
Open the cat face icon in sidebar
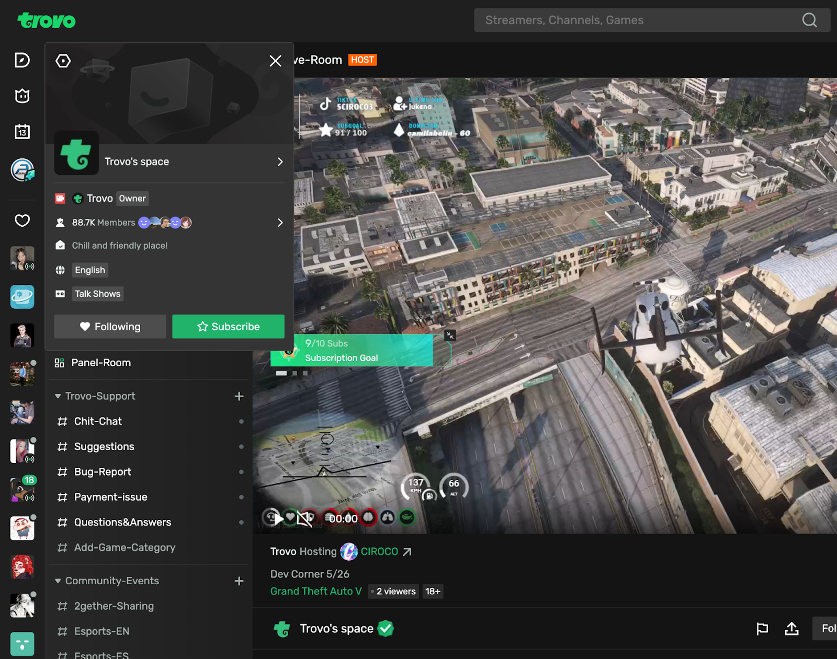click(x=22, y=96)
